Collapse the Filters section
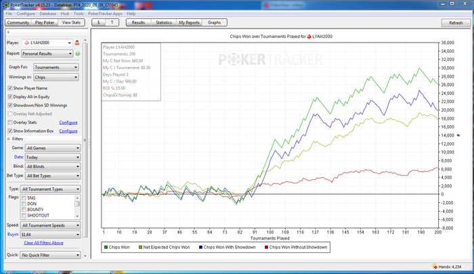Viewport: 474px width, 274px height. click(8, 139)
